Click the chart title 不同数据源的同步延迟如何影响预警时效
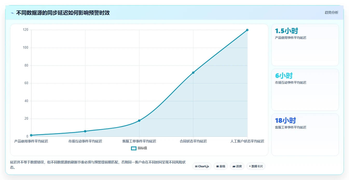 63,13
